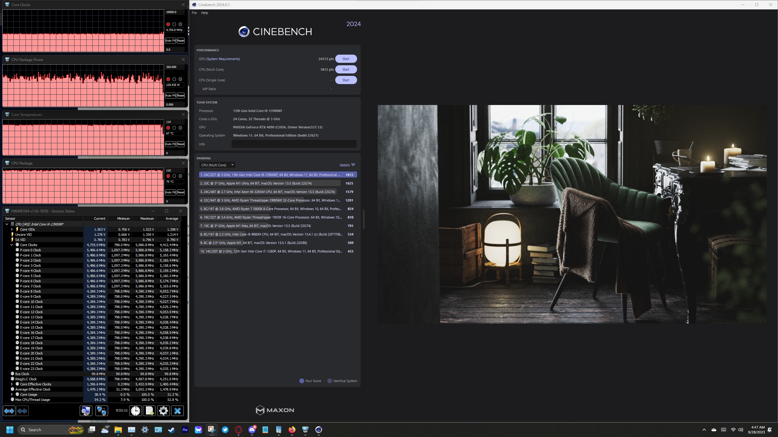Viewport: 778px width, 437px height.
Task: Select red circle in Core Clocks graph window
Action: [x=168, y=24]
